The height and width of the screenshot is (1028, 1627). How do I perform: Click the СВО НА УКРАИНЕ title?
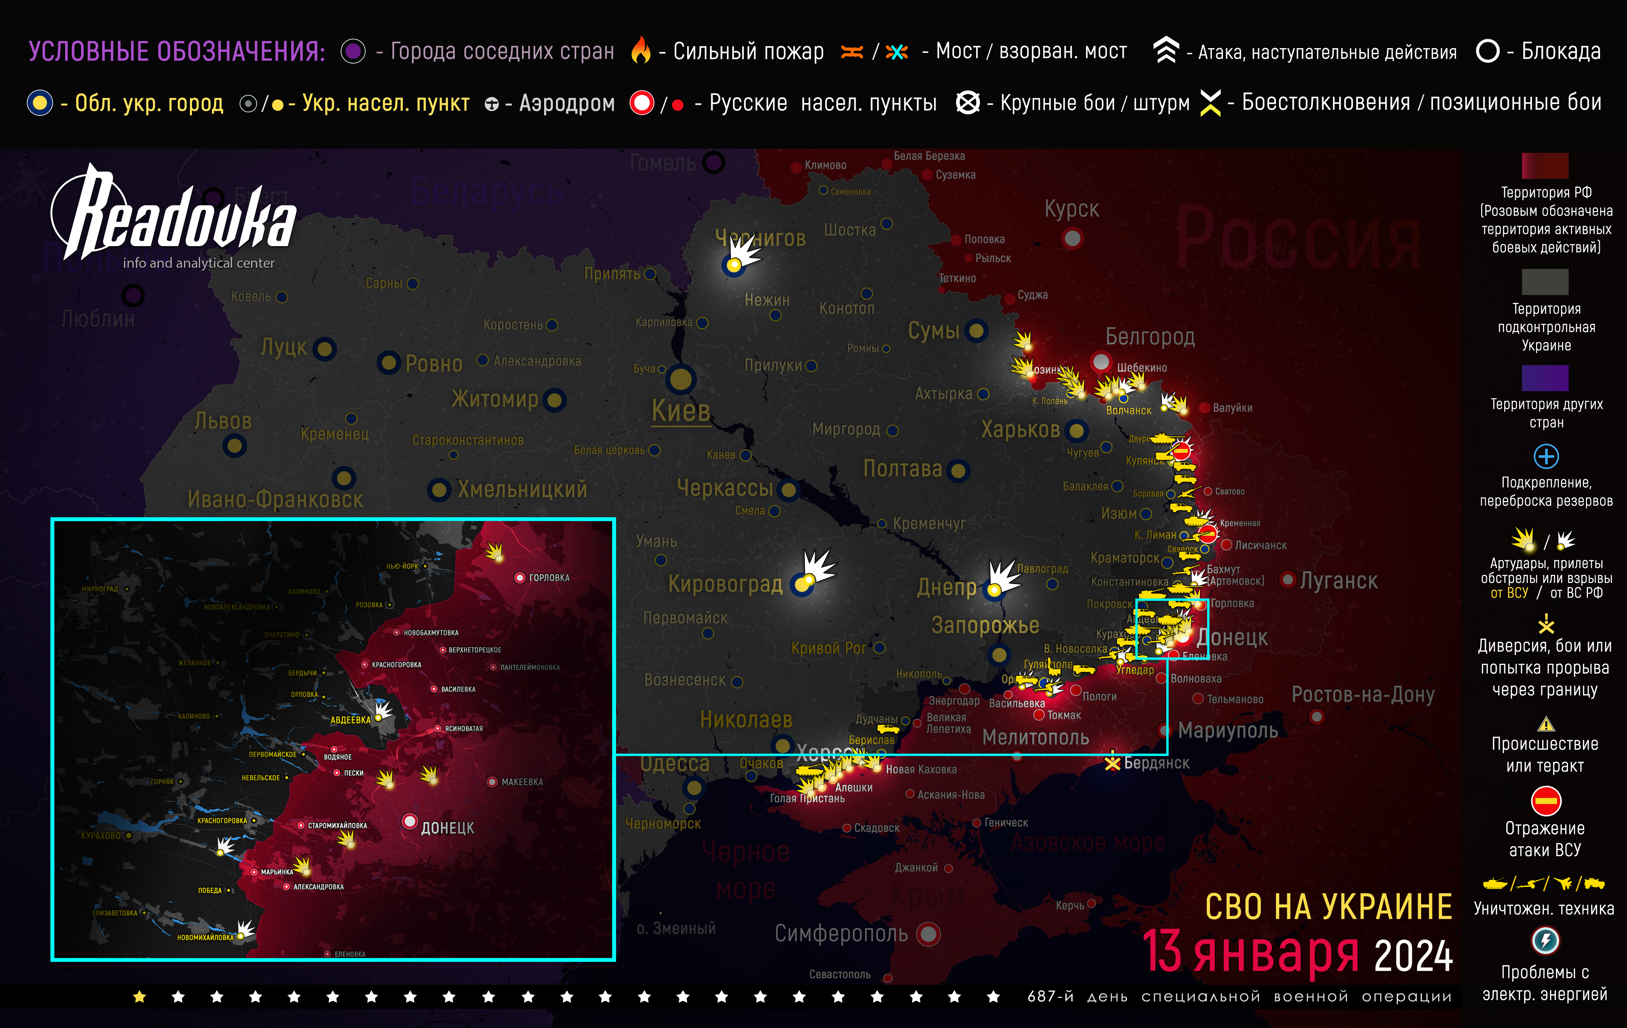1328,906
